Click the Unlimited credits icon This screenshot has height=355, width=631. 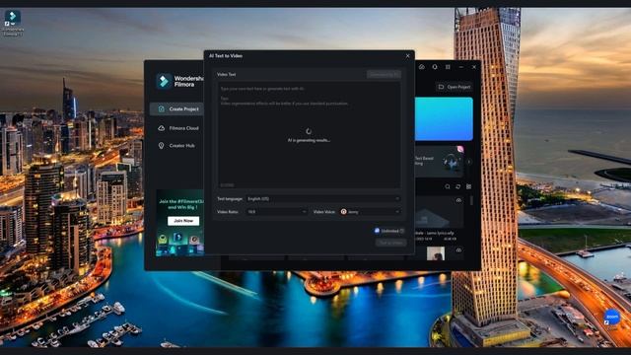click(377, 231)
